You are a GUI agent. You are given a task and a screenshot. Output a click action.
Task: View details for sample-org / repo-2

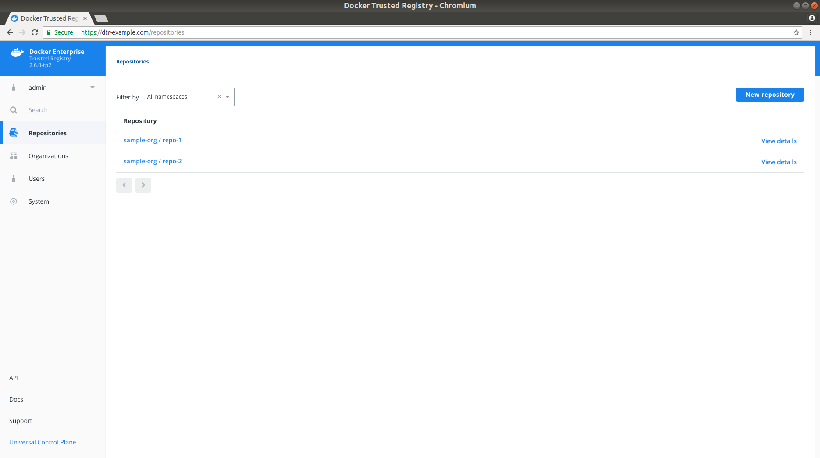(x=778, y=162)
